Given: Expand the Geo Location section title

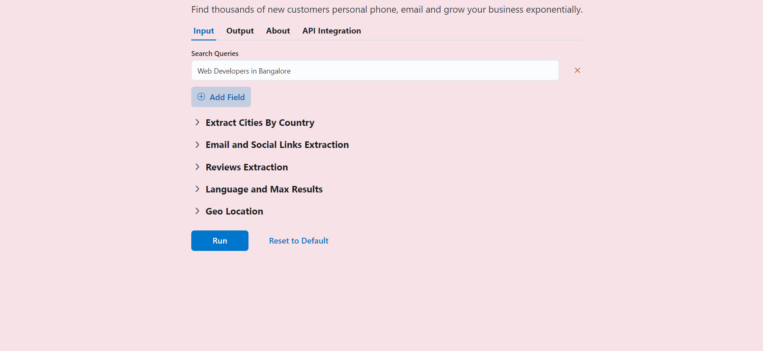Looking at the screenshot, I should tap(234, 211).
